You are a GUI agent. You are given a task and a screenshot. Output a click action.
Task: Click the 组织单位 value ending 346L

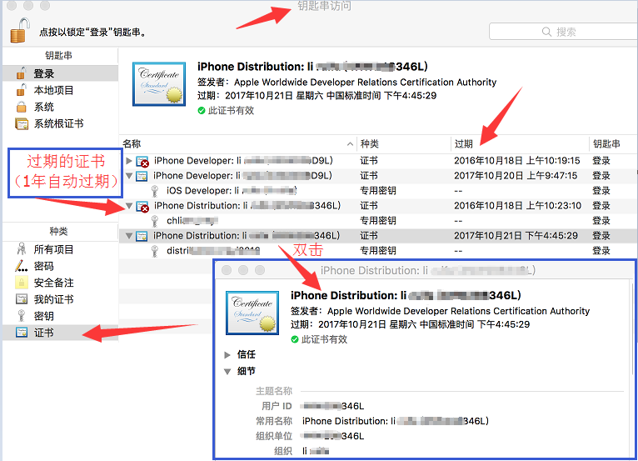coord(333,436)
